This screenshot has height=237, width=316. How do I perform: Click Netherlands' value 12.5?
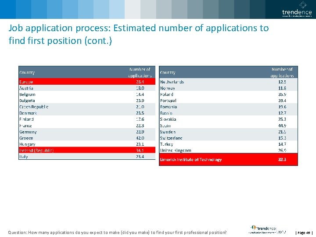pyautogui.click(x=282, y=82)
